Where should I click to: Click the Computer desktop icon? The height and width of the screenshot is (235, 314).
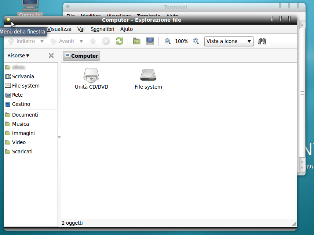point(30,8)
